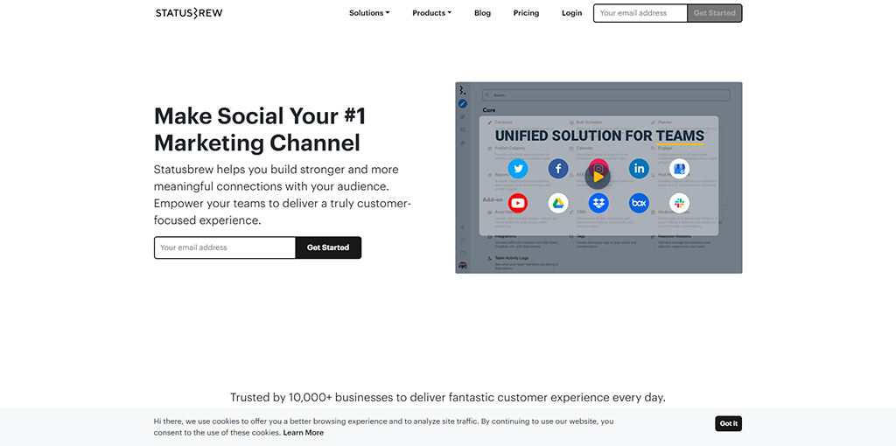This screenshot has width=896, height=446.
Task: Open the Products dropdown menu
Action: tap(432, 13)
